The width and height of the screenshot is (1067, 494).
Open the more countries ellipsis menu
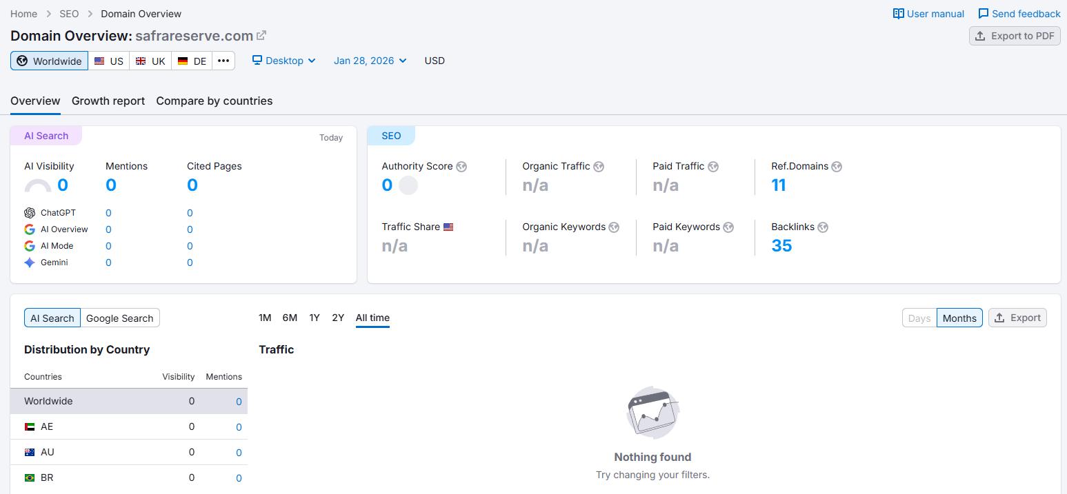(x=223, y=61)
